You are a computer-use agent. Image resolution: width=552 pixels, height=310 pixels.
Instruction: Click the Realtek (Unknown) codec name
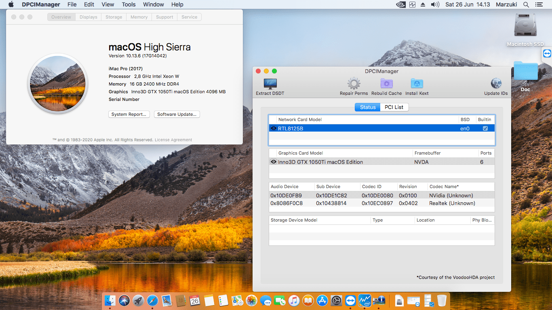coord(452,203)
